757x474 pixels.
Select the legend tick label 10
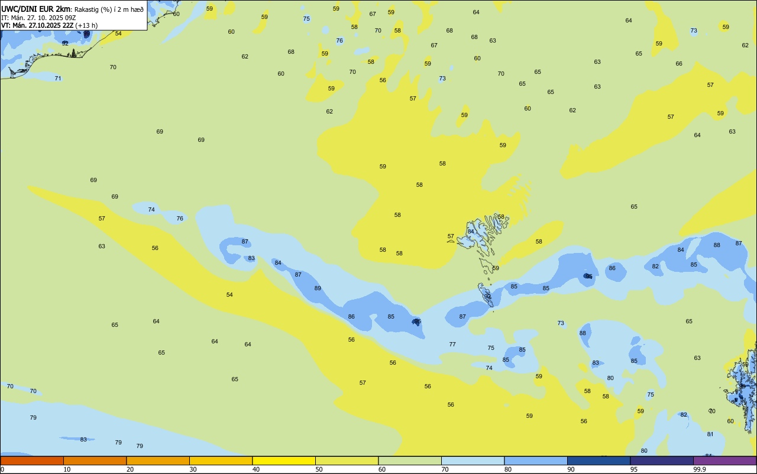tap(67, 469)
